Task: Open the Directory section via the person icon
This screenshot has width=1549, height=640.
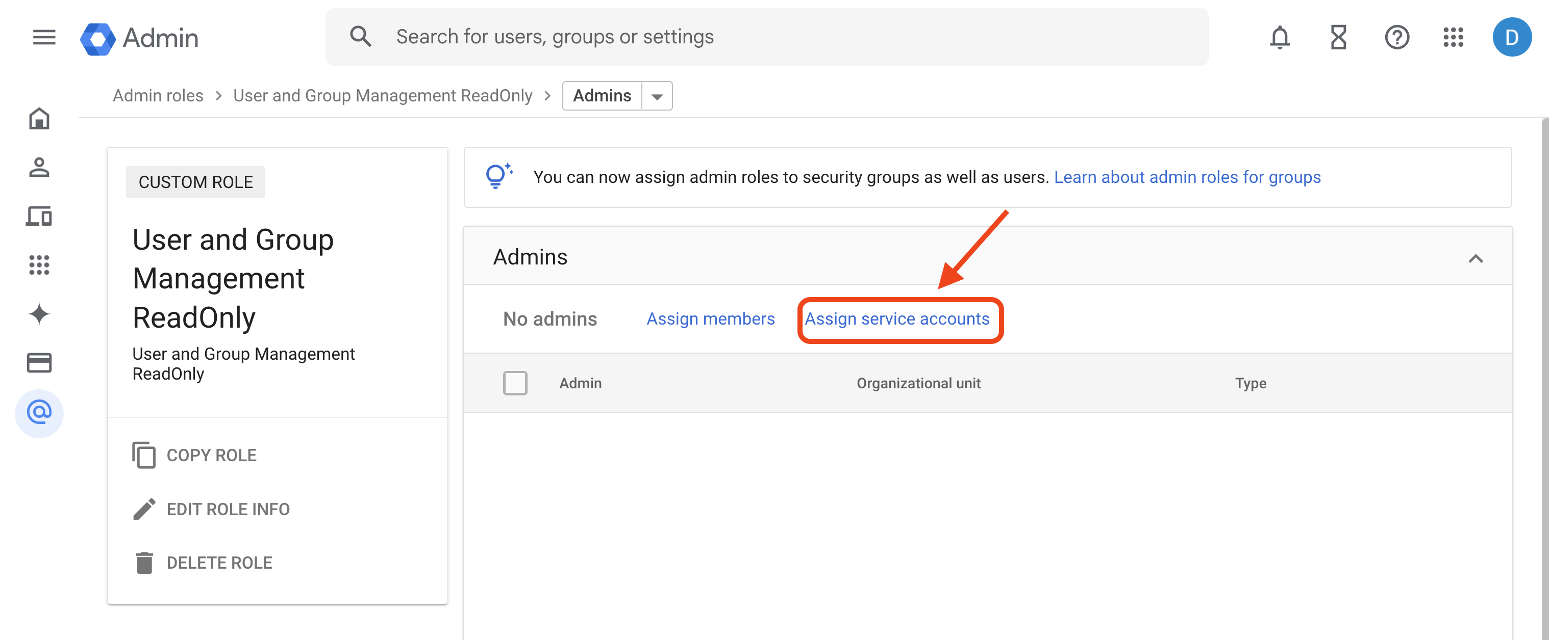Action: [39, 168]
